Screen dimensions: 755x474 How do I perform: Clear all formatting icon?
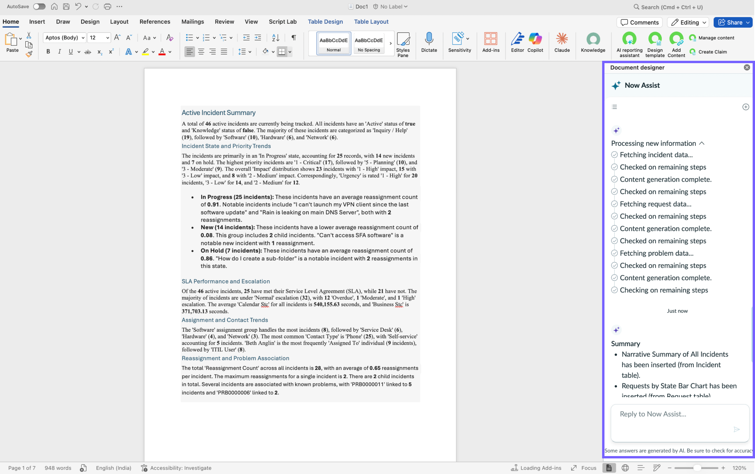tap(169, 37)
